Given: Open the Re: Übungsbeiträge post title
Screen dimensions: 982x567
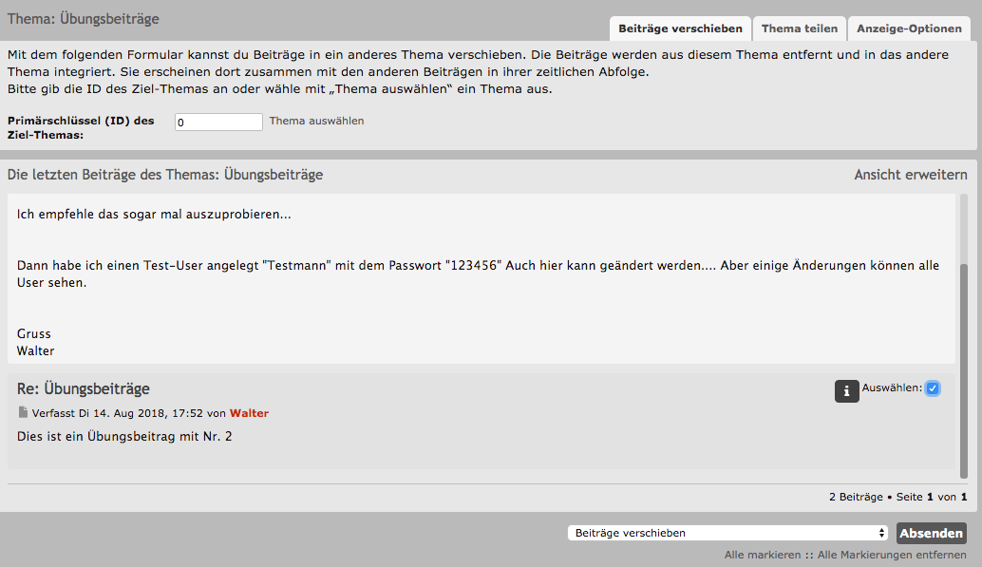Looking at the screenshot, I should [84, 388].
